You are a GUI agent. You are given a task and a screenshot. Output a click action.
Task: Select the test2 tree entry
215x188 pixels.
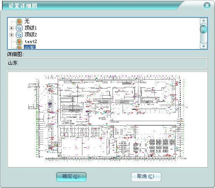pyautogui.click(x=31, y=41)
